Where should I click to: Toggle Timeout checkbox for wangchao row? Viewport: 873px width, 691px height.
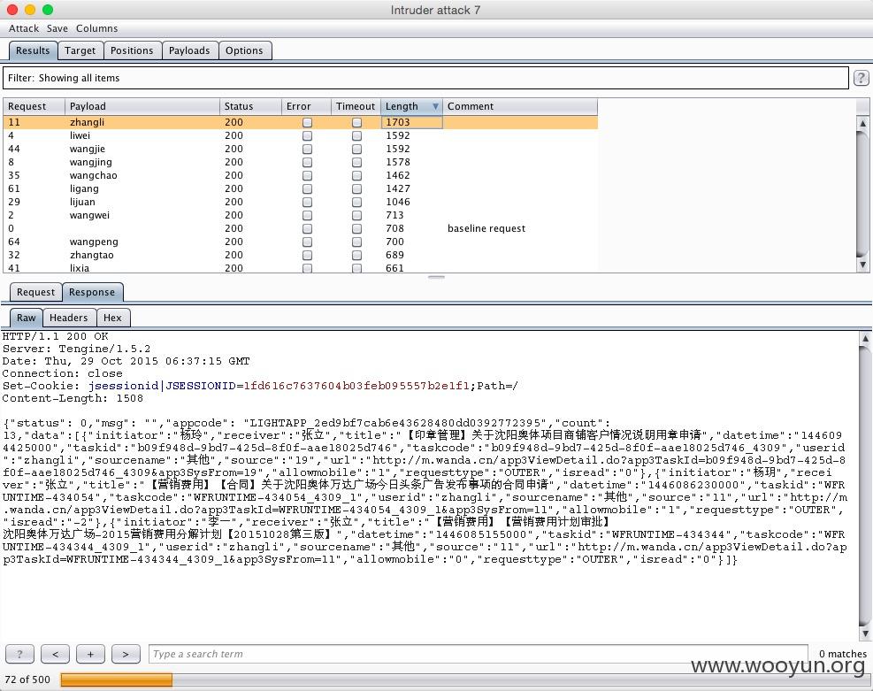coord(356,175)
